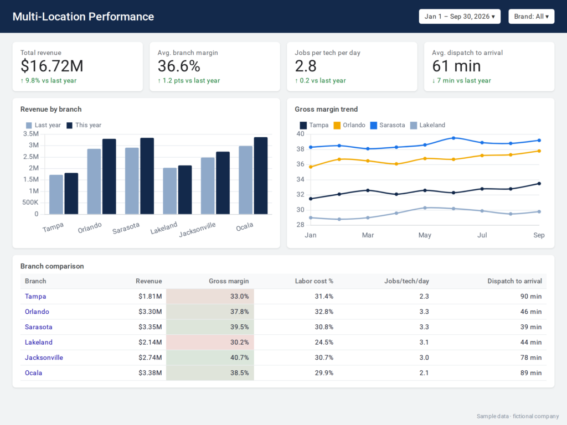The width and height of the screenshot is (567, 425).
Task: Open the Brand: All filter dropdown
Action: [531, 17]
